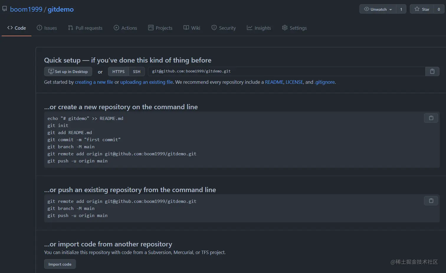Open the Actions tab
This screenshot has height=273, width=446.
tap(125, 28)
